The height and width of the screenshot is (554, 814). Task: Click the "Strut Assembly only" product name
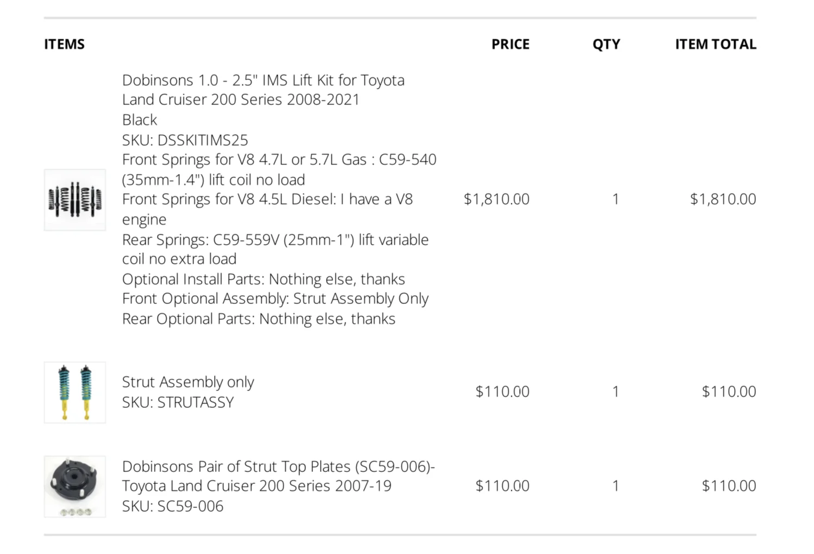tap(187, 382)
